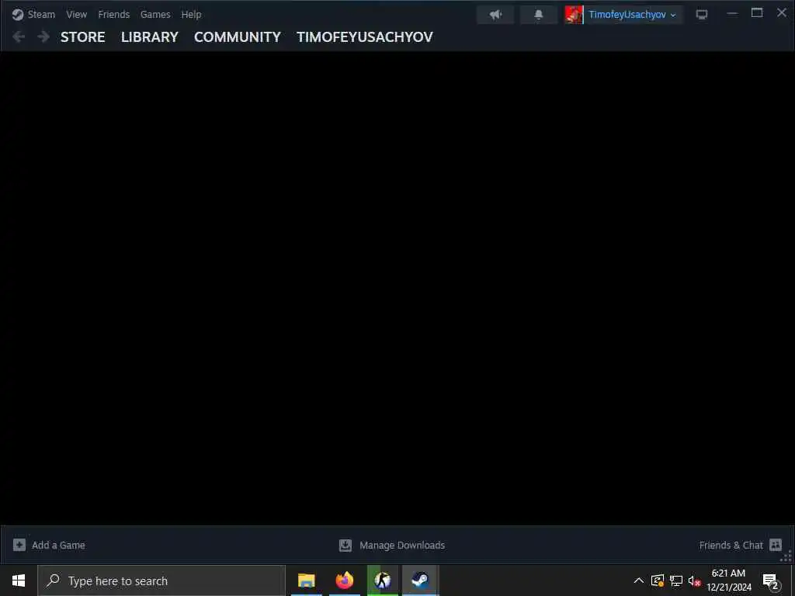795x596 pixels.
Task: Open the Friends menu
Action: point(113,15)
